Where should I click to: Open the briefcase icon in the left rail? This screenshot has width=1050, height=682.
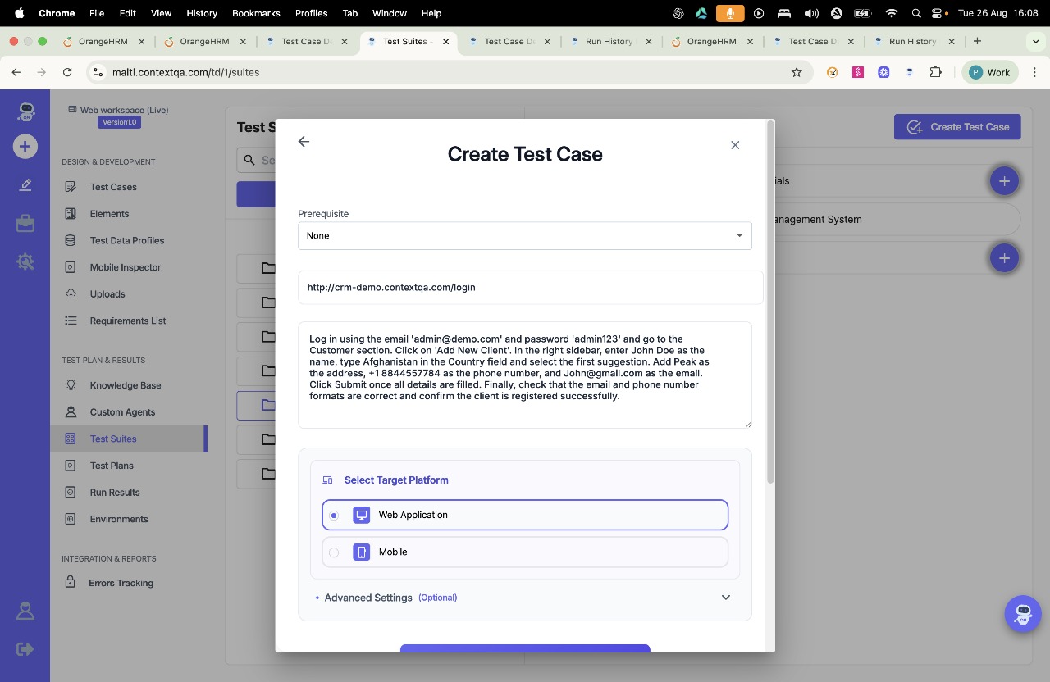25,223
